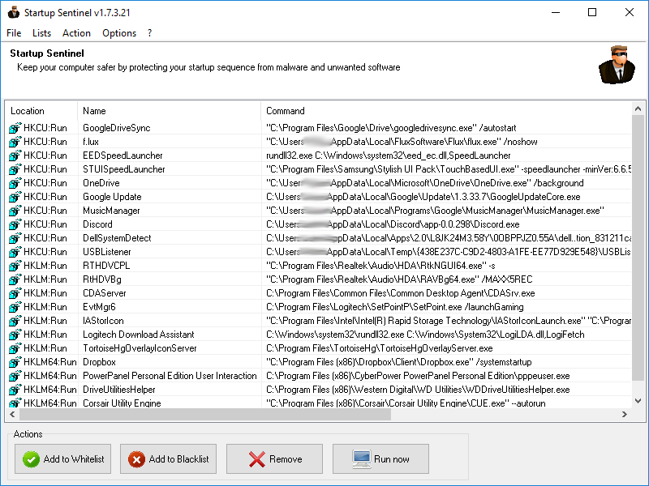The width and height of the screenshot is (649, 486).
Task: Open the File menu
Action: (x=14, y=33)
